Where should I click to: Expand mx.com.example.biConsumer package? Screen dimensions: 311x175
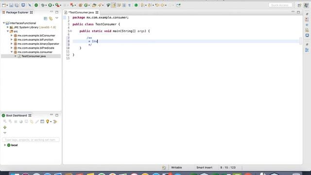coord(12,35)
